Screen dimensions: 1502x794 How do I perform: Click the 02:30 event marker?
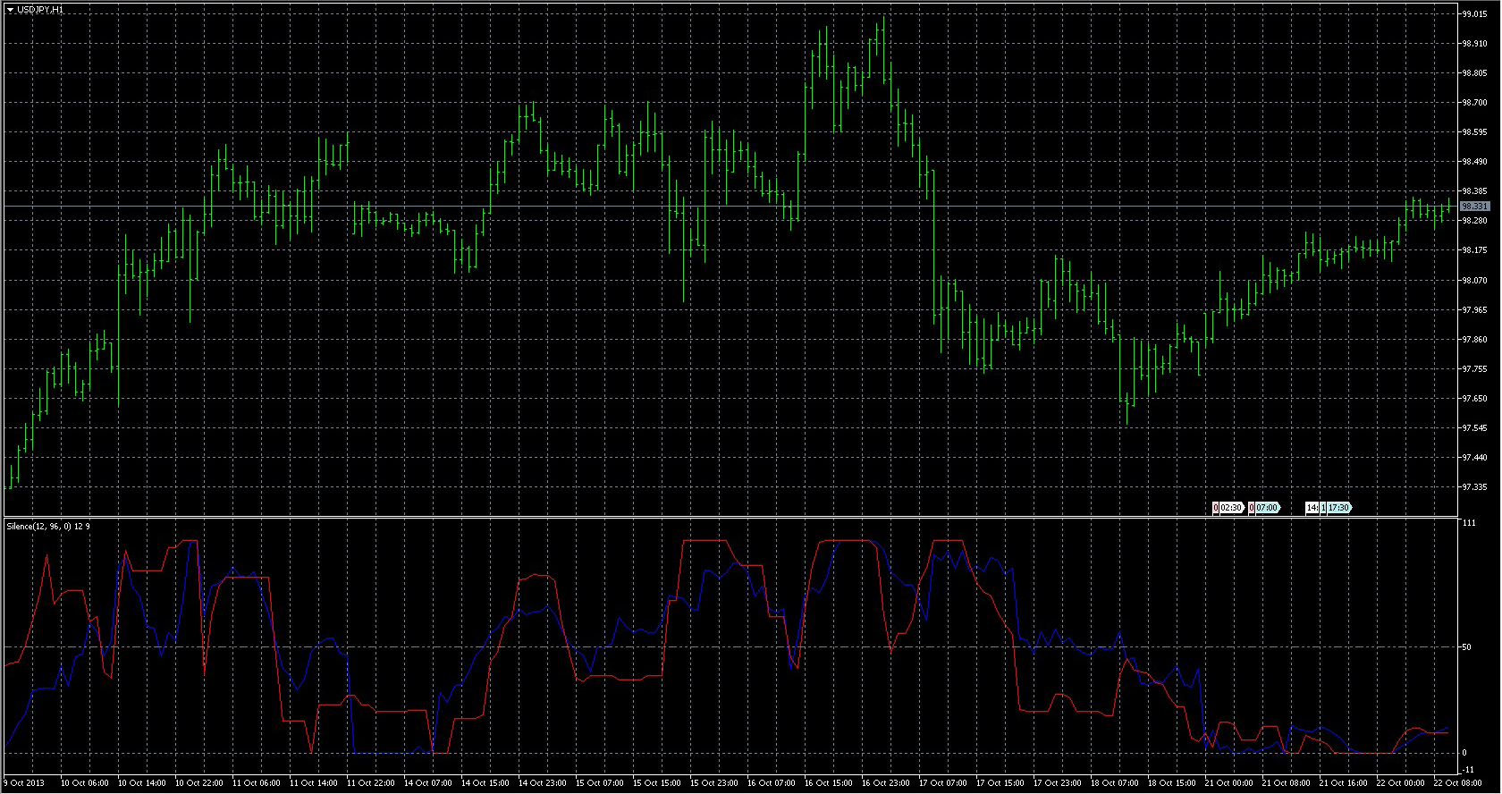[1228, 508]
